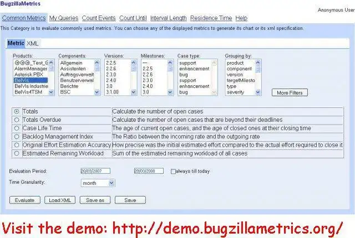
Task: Switch to Count Until tab
Action: pos(133,18)
